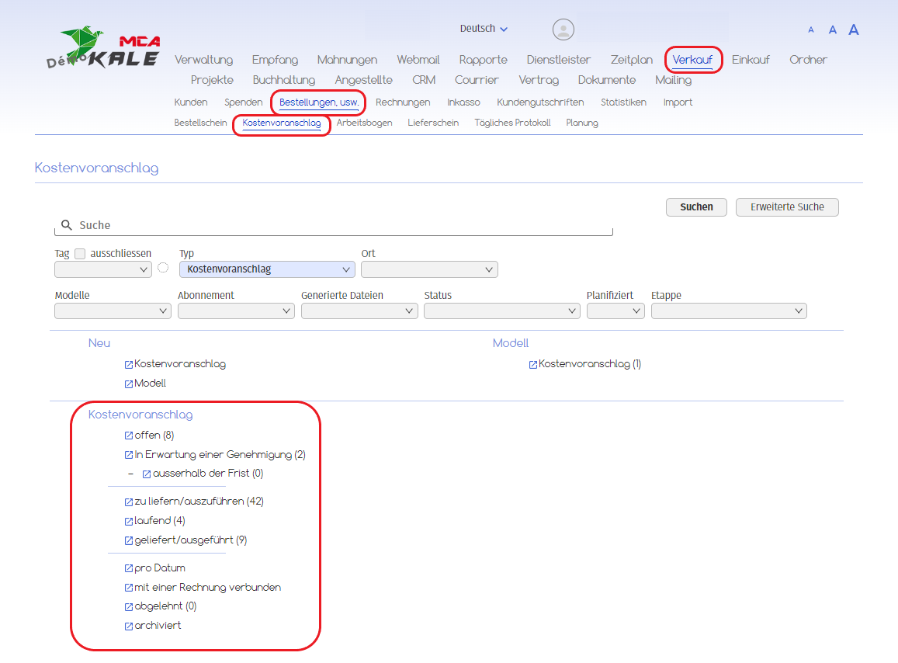Click the open icon next to 'laufend (4)'

(x=129, y=521)
